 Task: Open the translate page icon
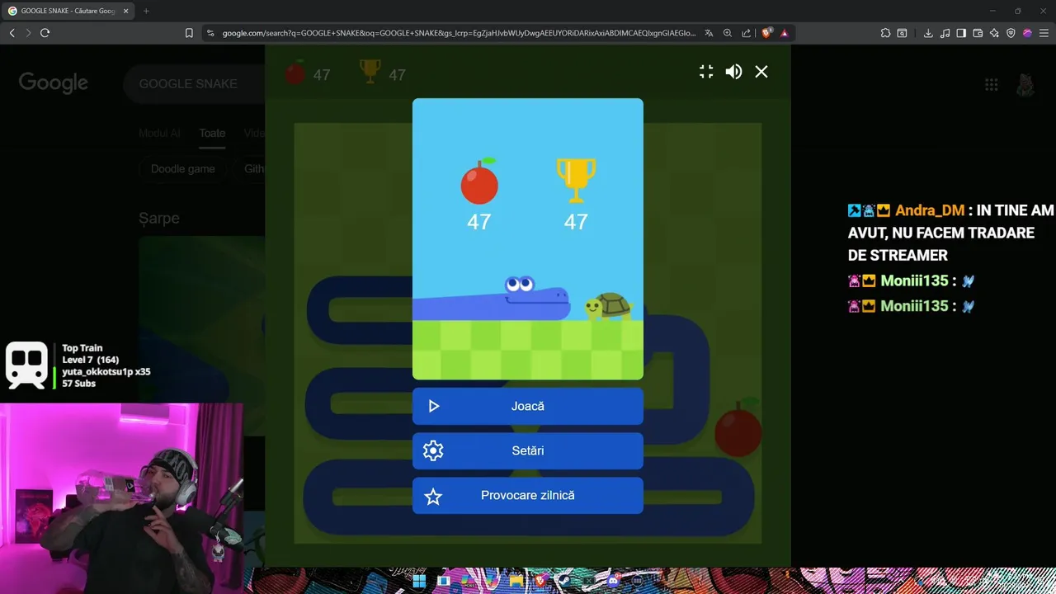[x=709, y=33]
